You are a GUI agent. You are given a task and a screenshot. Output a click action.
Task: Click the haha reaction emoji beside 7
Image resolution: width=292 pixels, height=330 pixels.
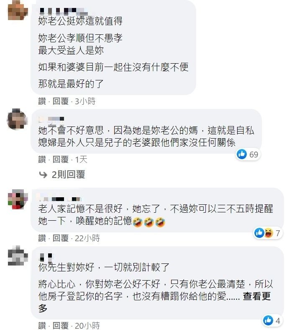pyautogui.click(x=269, y=233)
